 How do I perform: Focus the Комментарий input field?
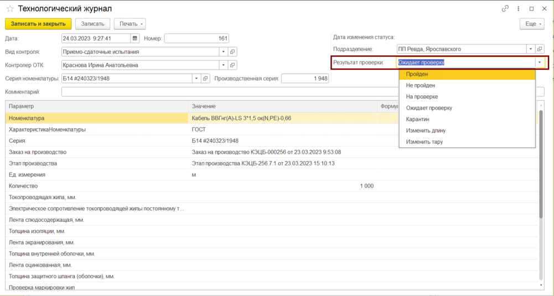click(x=230, y=92)
